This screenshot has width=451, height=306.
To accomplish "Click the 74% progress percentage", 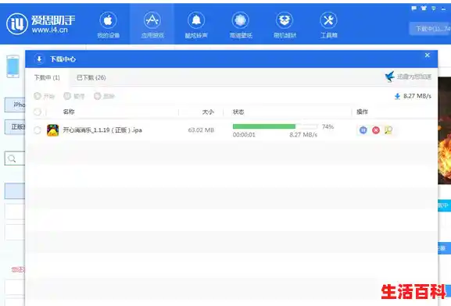I will (328, 126).
